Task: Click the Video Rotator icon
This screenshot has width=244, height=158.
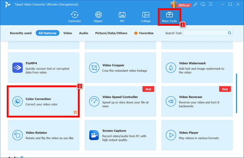Action: (x=17, y=135)
